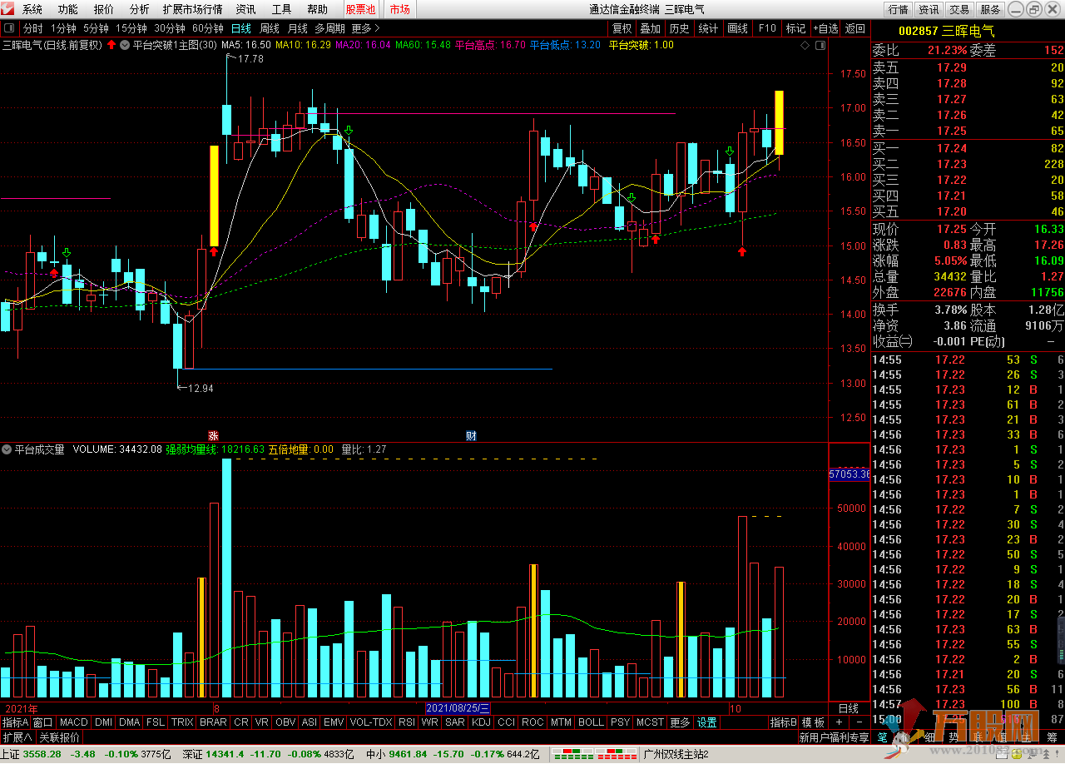Click the blue 财 marker on time axis
The height and width of the screenshot is (764, 1065).
click(x=471, y=435)
